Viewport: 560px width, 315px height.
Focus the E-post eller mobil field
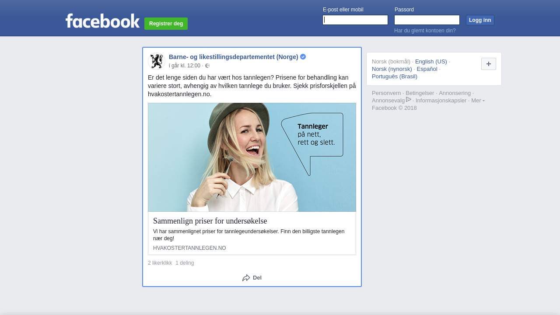pyautogui.click(x=355, y=20)
